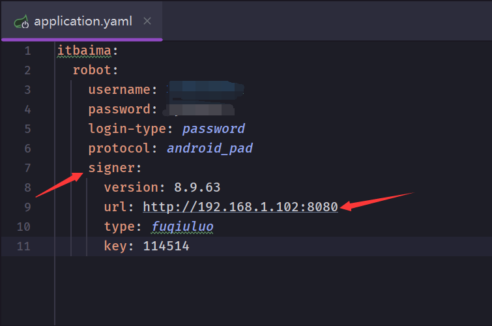The image size is (492, 326).
Task: Click the fugiuluo type value
Action: tap(182, 227)
